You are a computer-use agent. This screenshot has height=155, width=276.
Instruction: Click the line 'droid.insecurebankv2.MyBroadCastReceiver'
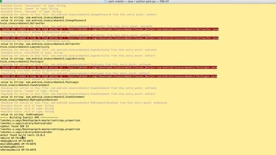pos(29,100)
